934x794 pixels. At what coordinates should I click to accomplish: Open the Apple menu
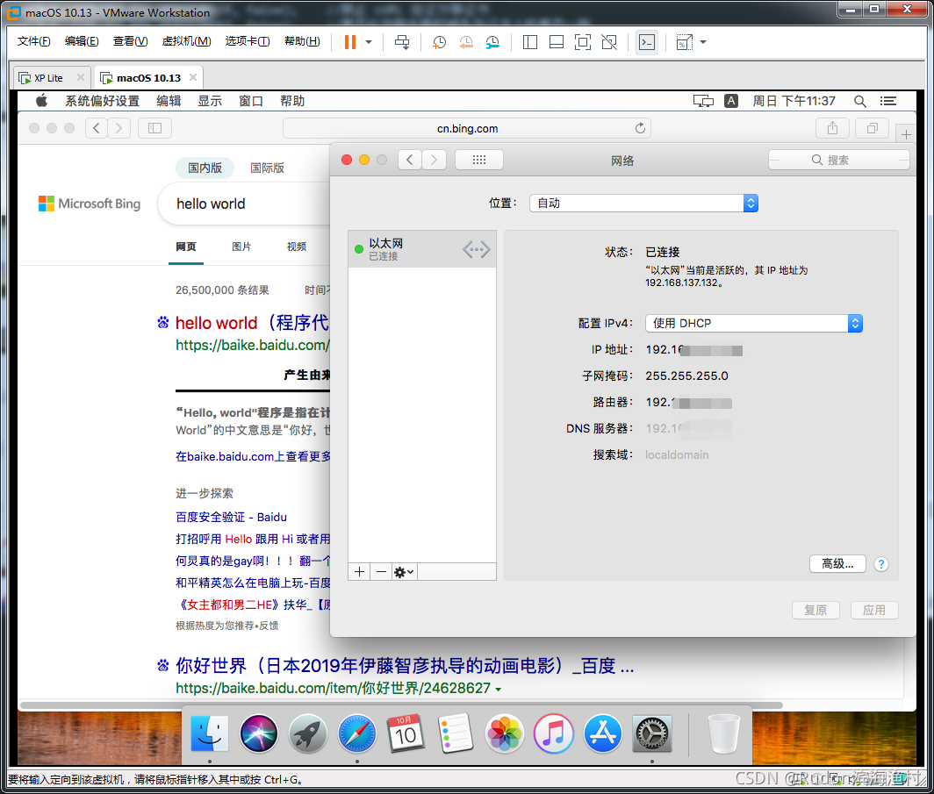(41, 101)
